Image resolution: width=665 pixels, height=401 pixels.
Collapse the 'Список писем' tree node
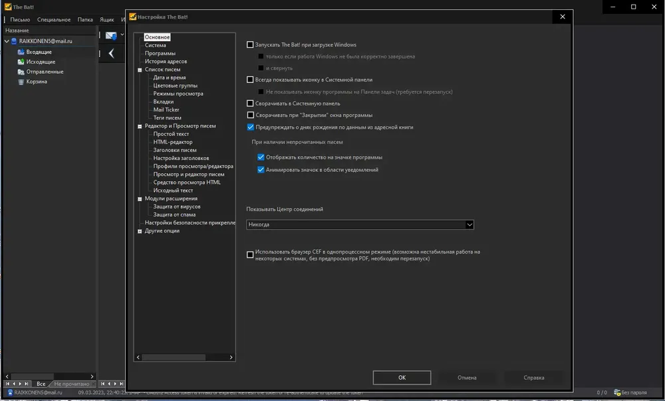[140, 70]
